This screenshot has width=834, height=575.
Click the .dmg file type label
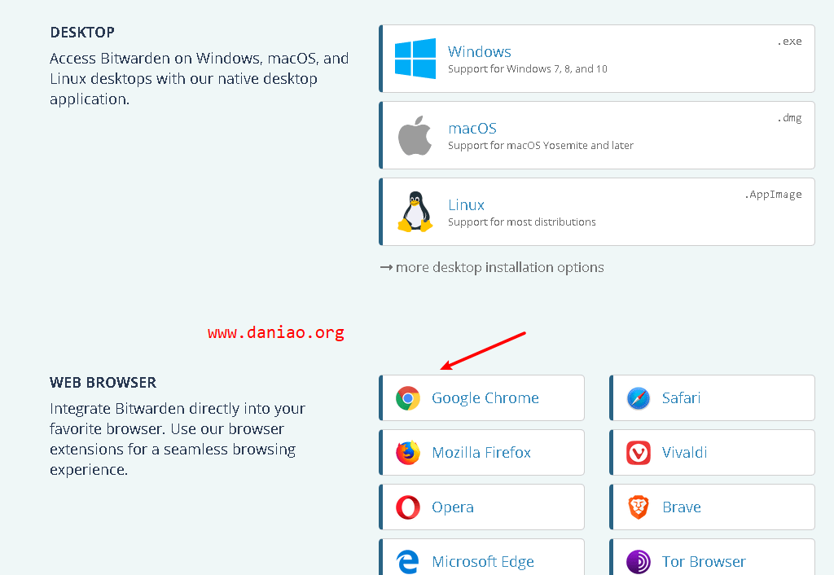click(x=789, y=118)
